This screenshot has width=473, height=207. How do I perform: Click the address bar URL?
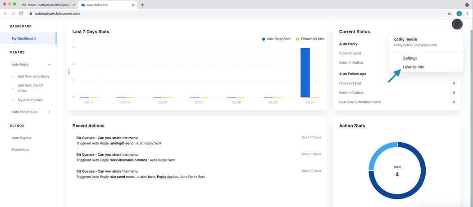coord(57,13)
